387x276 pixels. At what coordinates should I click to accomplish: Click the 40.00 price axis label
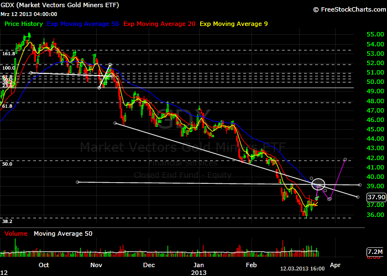pyautogui.click(x=375, y=177)
